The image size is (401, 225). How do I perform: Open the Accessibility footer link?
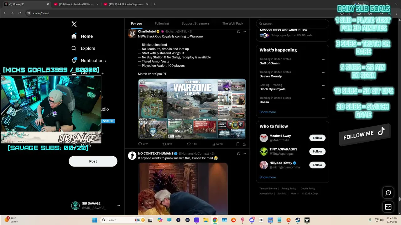pyautogui.click(x=266, y=194)
